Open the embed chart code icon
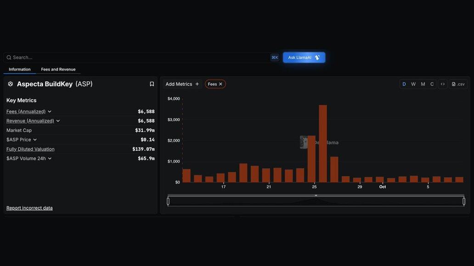 pyautogui.click(x=443, y=84)
